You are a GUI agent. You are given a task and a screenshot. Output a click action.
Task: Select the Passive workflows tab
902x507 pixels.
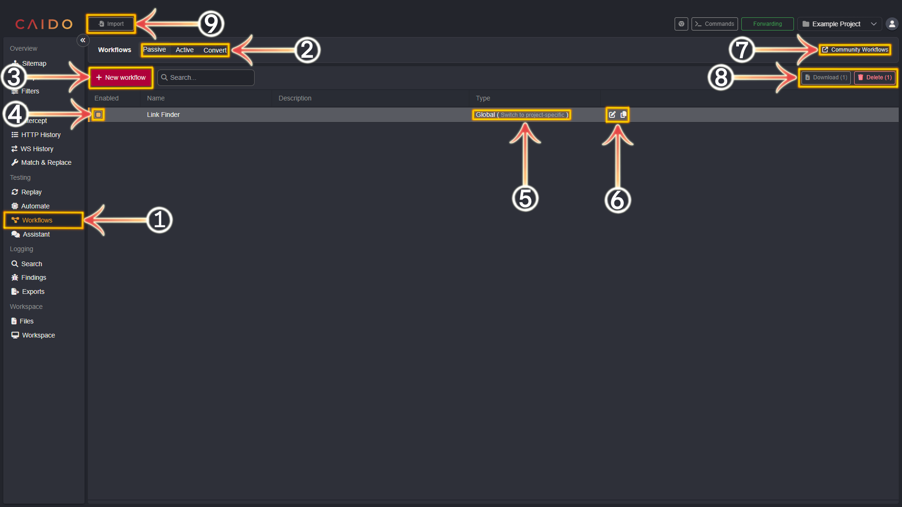pos(154,49)
